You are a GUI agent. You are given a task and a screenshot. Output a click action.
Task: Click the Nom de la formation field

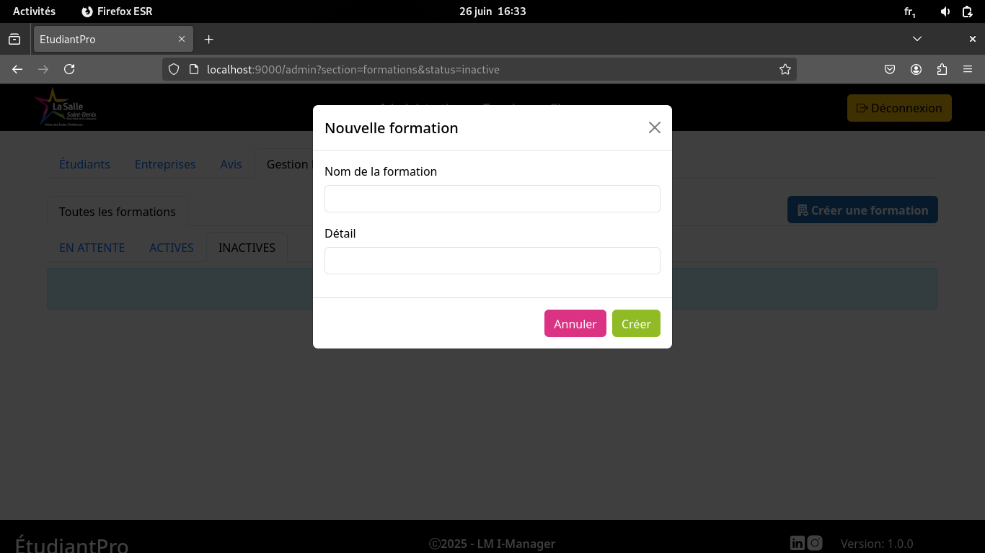point(492,199)
